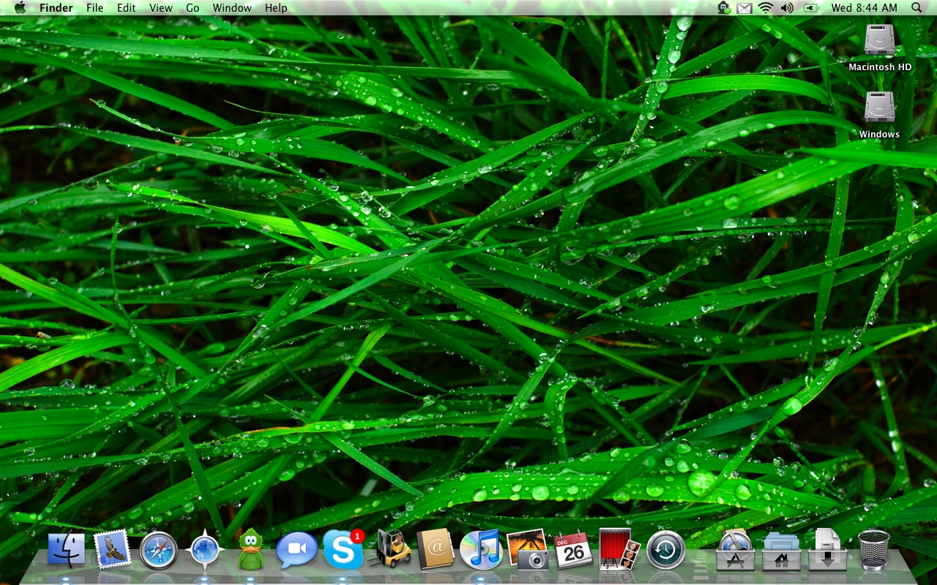Open the battery status menu
The image size is (937, 585).
pos(810,8)
